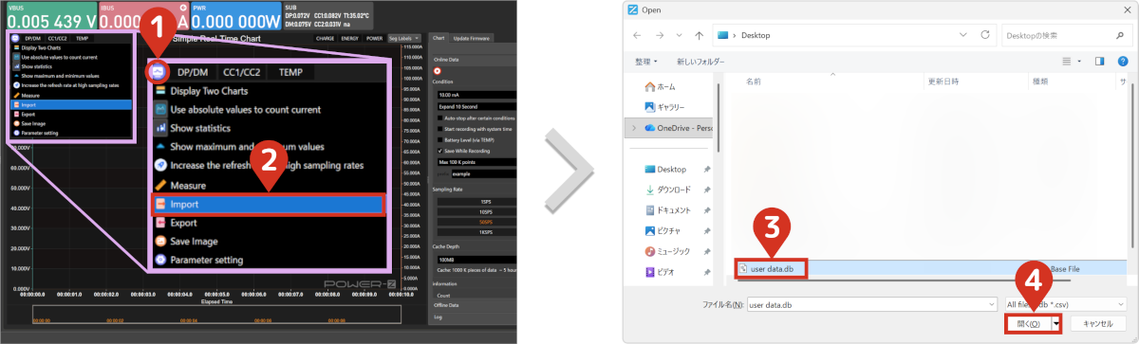Click the POWER chart mode button

374,39
